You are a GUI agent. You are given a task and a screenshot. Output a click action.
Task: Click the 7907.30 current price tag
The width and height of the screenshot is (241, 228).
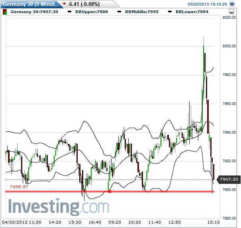(229, 179)
